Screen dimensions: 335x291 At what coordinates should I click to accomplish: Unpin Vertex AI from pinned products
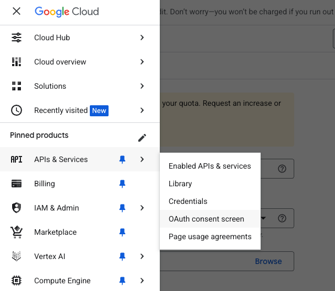pos(122,256)
